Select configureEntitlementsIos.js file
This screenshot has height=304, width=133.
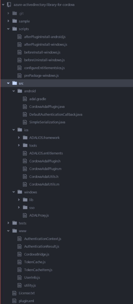[44, 68]
